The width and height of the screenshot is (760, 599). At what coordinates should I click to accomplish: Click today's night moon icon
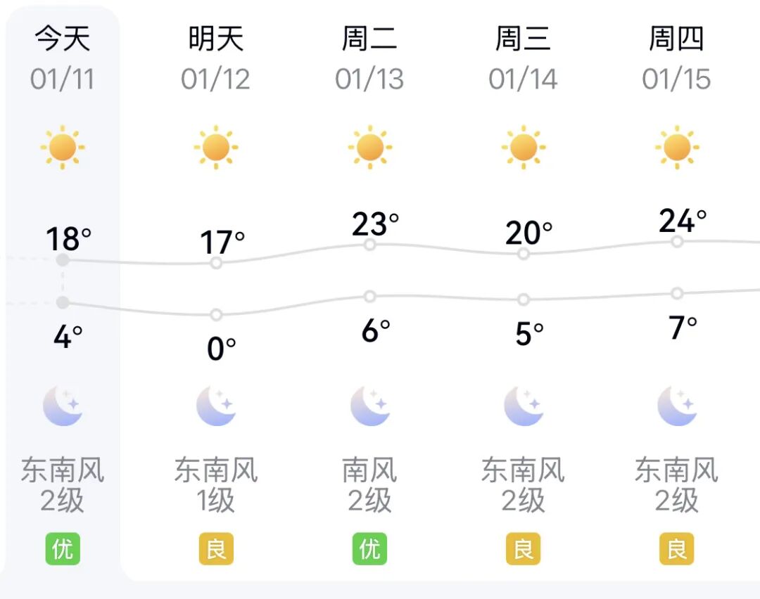63,406
